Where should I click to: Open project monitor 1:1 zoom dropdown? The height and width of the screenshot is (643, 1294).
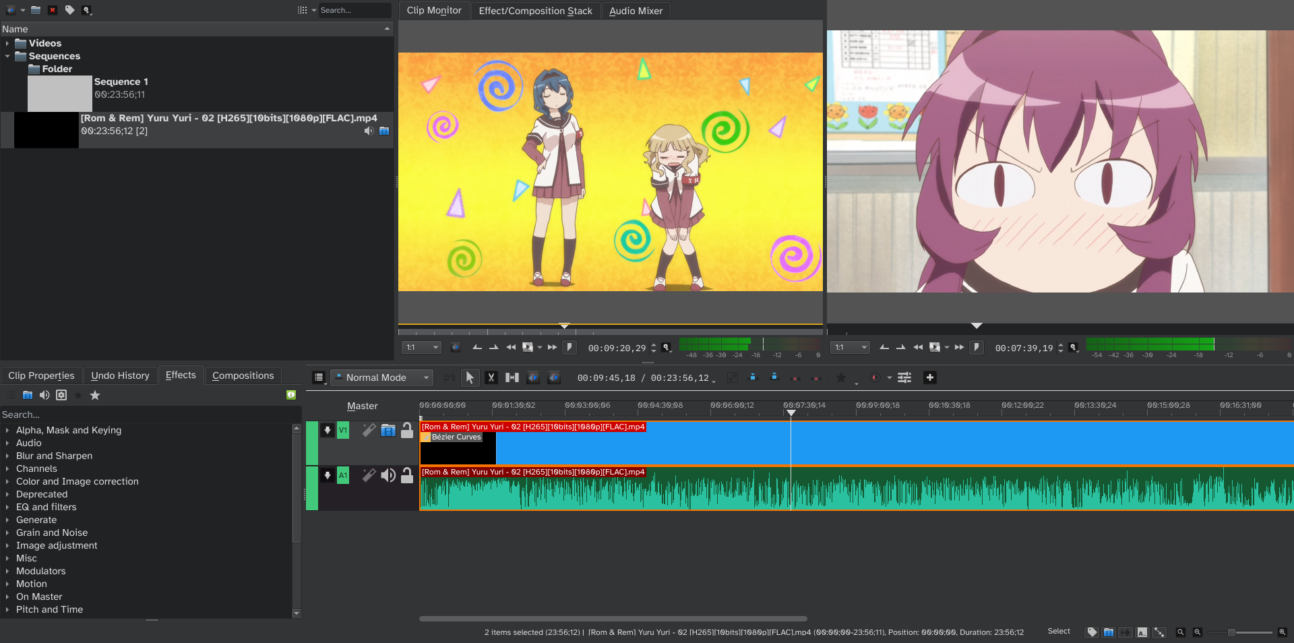[x=850, y=347]
